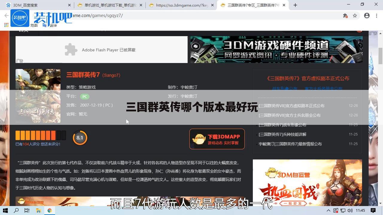Open Task View on the taskbar
The width and height of the screenshot is (383, 215).
point(27,211)
